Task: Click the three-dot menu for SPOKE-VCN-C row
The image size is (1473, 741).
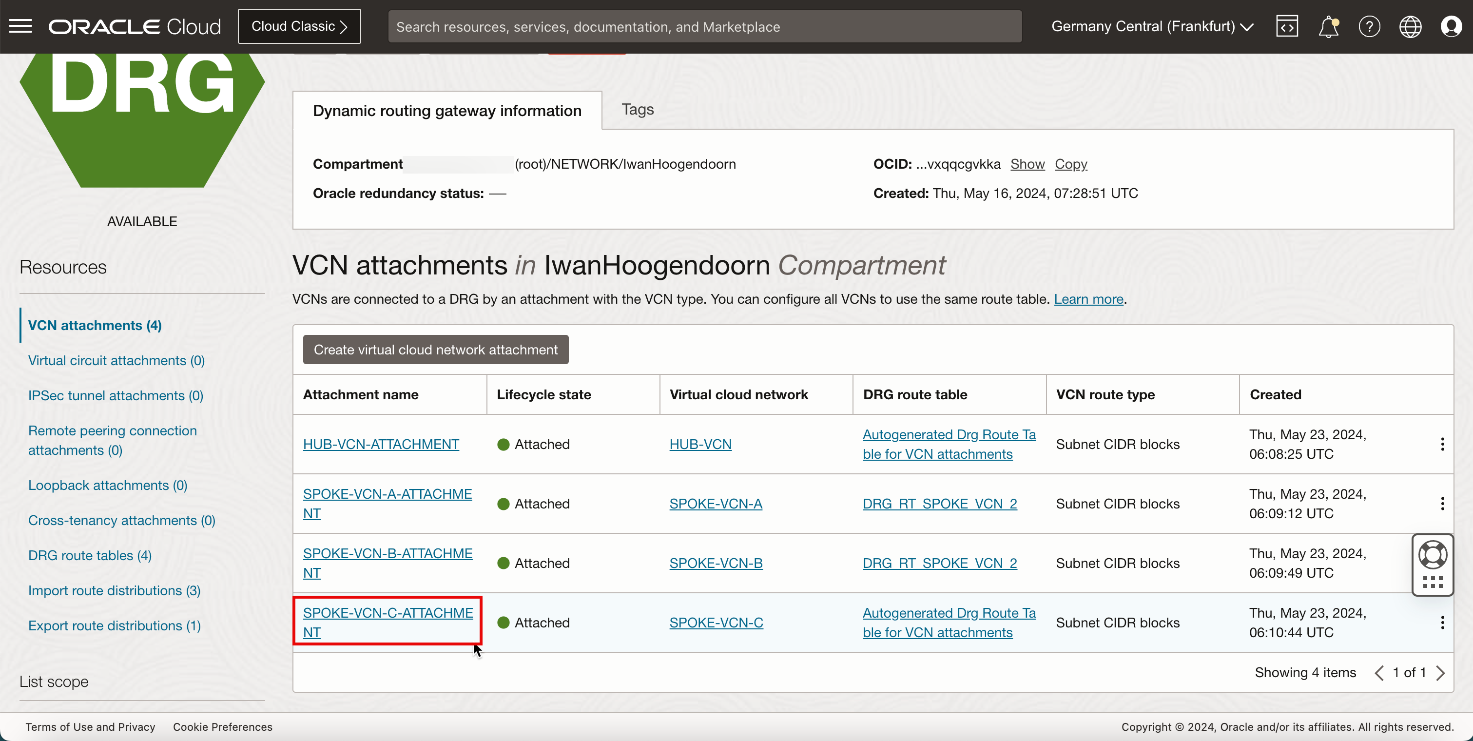Action: coord(1443,623)
